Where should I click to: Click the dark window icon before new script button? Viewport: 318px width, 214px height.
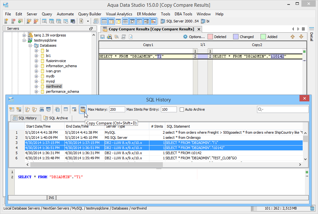tap(72, 21)
